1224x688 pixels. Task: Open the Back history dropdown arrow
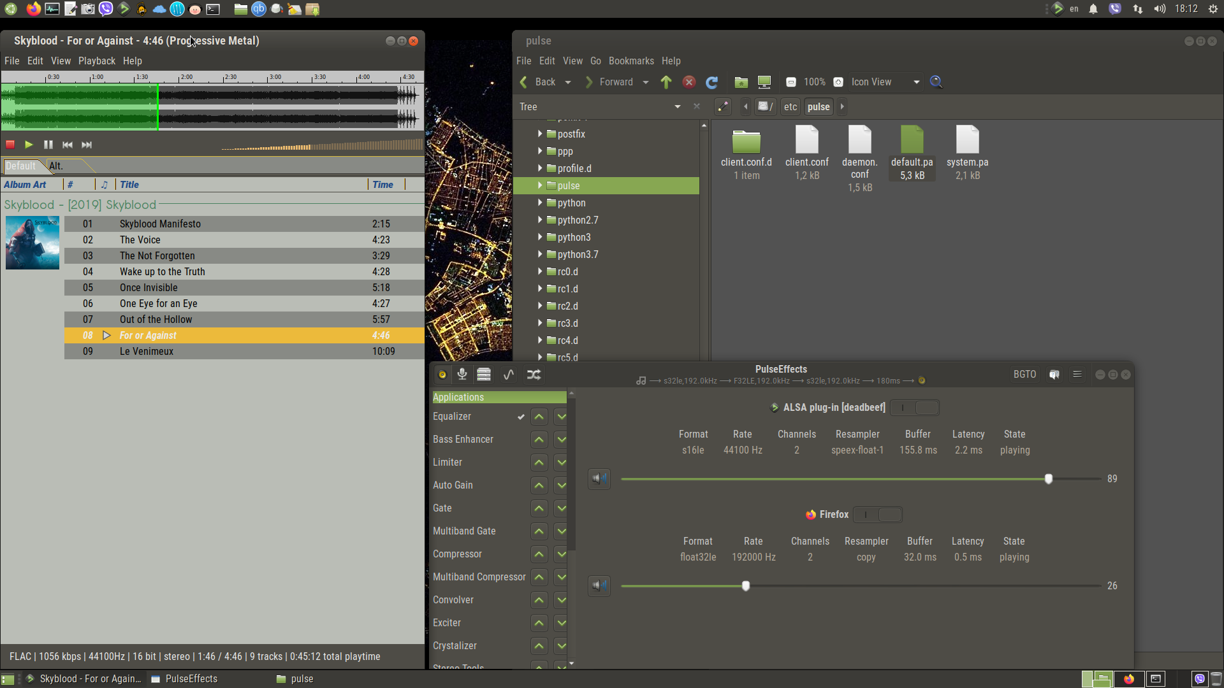click(568, 82)
